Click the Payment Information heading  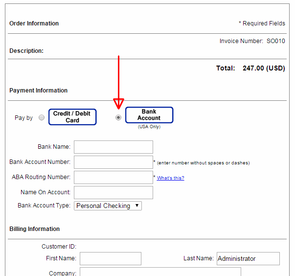coord(38,91)
